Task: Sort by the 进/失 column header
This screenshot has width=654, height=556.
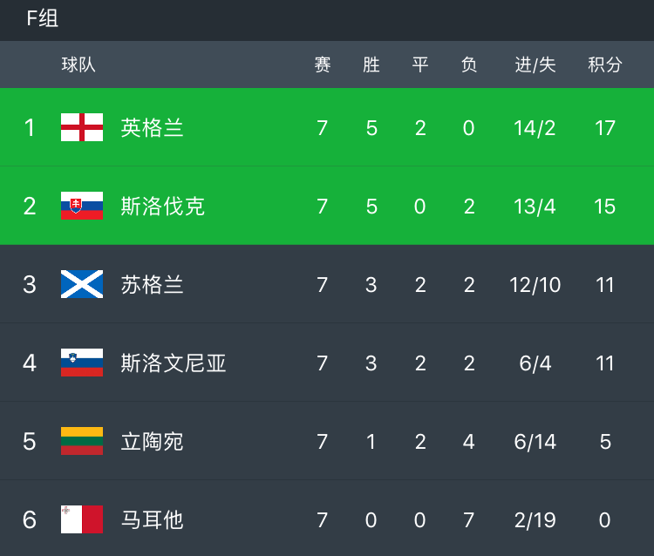Action: click(535, 64)
